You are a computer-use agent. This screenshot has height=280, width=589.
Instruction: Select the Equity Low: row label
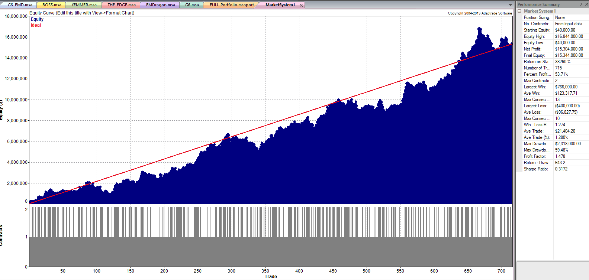tap(534, 43)
